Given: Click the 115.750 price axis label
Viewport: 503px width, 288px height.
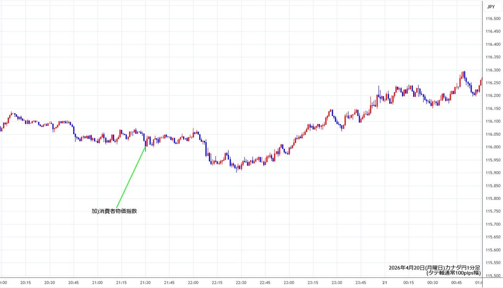Looking at the screenshot, I should coord(493,211).
